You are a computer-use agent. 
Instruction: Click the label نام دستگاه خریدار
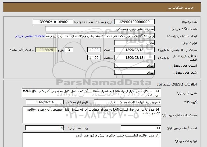coord(184,29)
